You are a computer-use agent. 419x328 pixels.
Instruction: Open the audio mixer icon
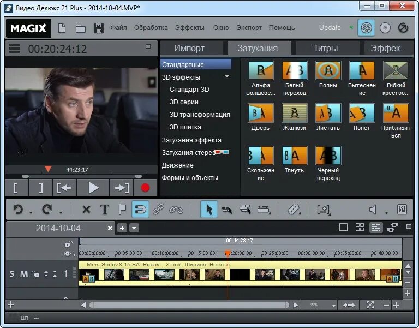click(x=402, y=210)
